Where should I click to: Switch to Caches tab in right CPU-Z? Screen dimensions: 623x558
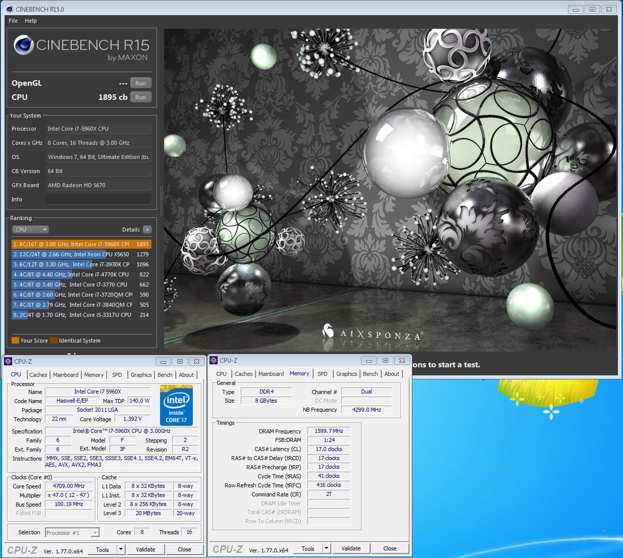tap(244, 374)
